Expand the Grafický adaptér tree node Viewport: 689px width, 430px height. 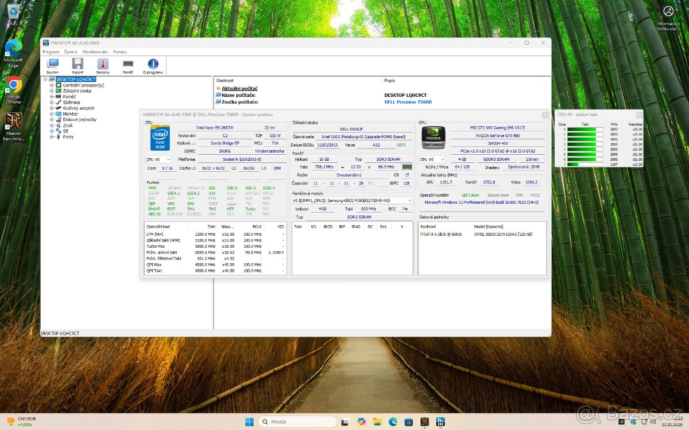coord(51,108)
